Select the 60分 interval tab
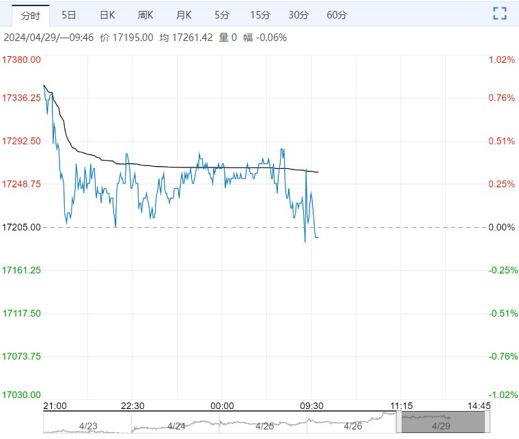Viewport: 519px width, 439px height. [337, 14]
